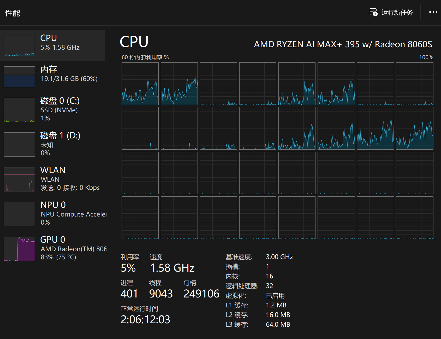Click the L3 cache value 64.0 MB
The image size is (441, 339).
[x=278, y=324]
